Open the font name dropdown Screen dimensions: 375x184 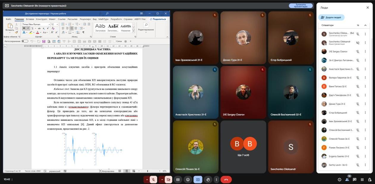[x=49, y=24]
